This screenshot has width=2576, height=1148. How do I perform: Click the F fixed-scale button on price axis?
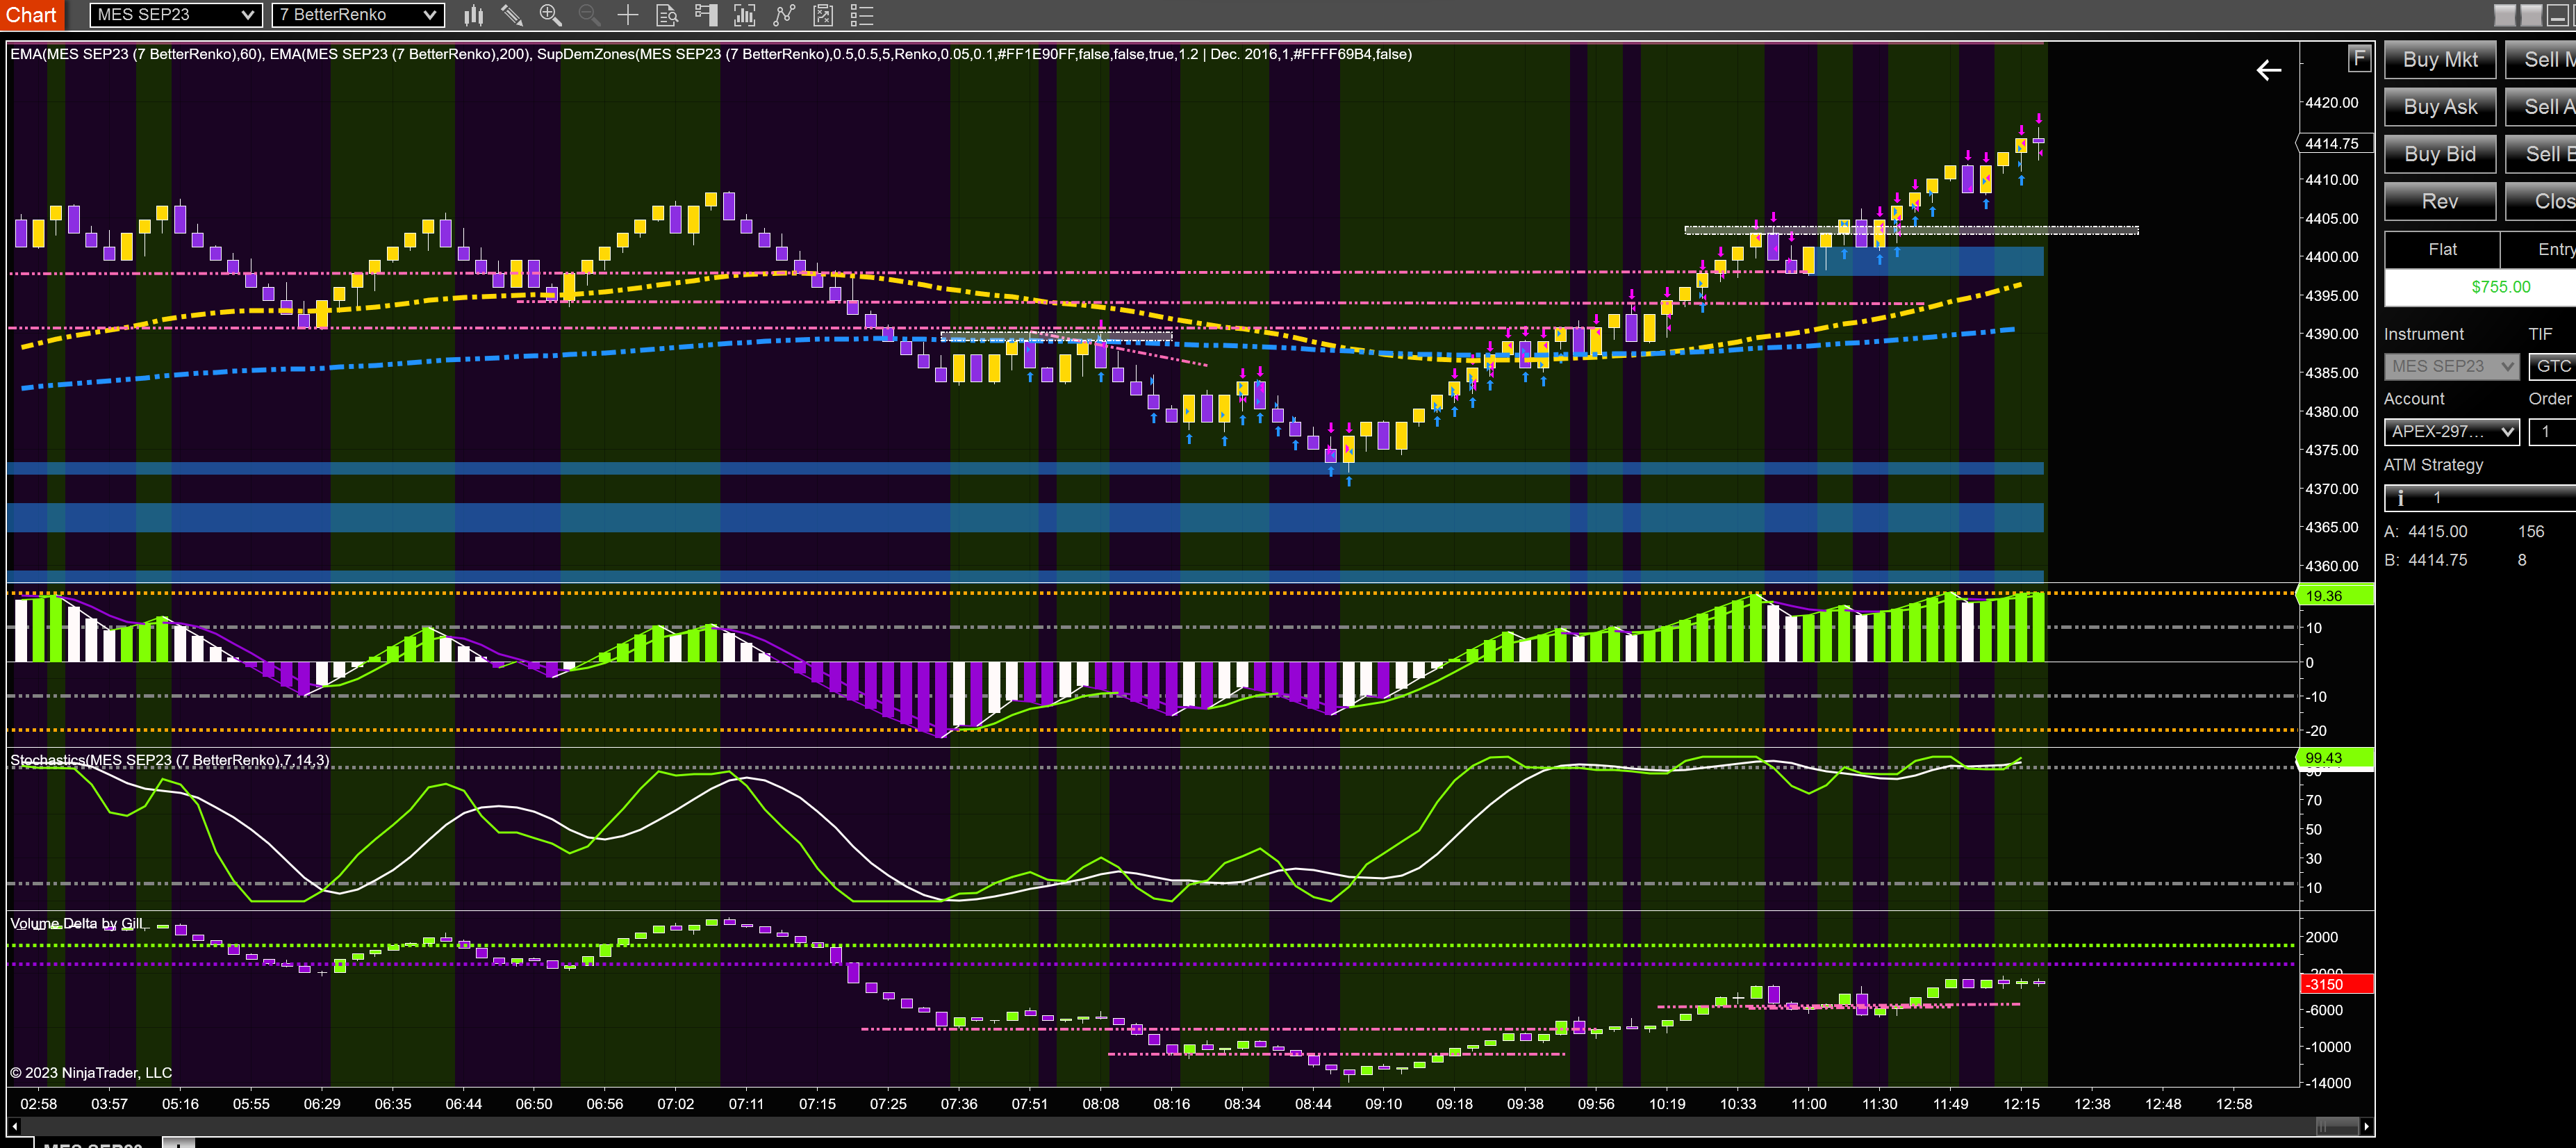point(2359,59)
